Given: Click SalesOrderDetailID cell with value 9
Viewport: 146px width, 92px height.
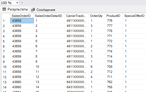Looking at the screenshot, I should (x=49, y=62).
